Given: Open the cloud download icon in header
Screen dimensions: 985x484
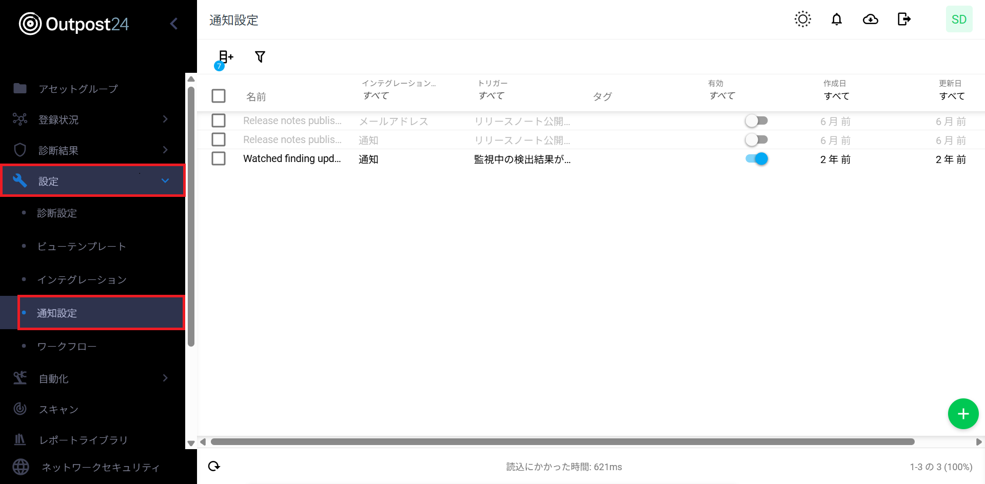Looking at the screenshot, I should click(870, 19).
